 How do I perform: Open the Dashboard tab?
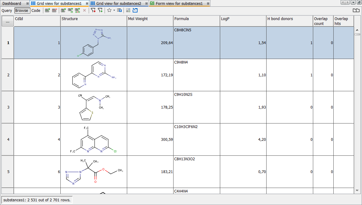(x=12, y=3)
